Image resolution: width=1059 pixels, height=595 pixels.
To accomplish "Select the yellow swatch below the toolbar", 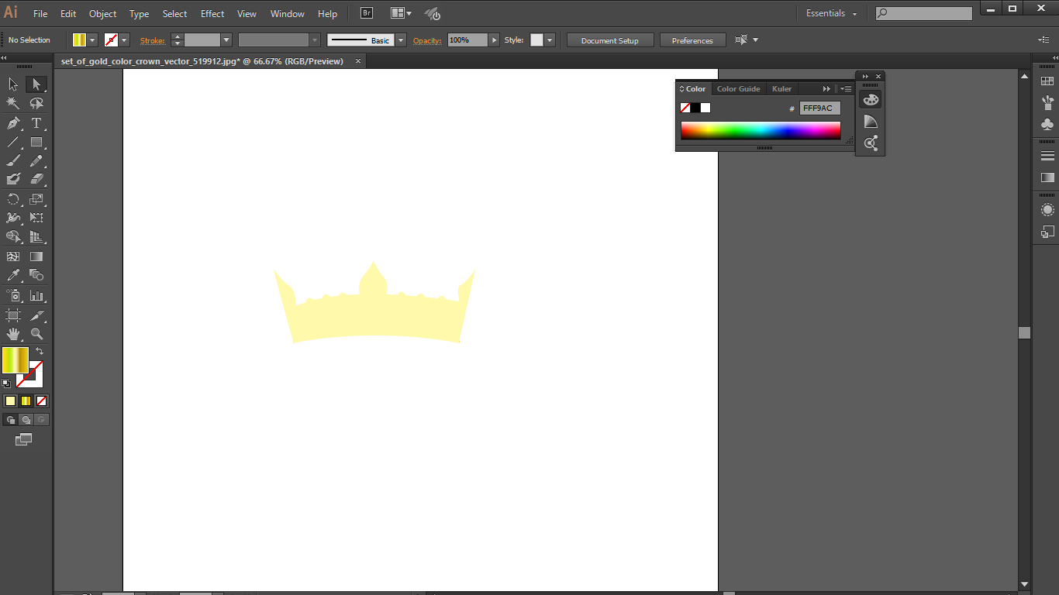I will [10, 401].
